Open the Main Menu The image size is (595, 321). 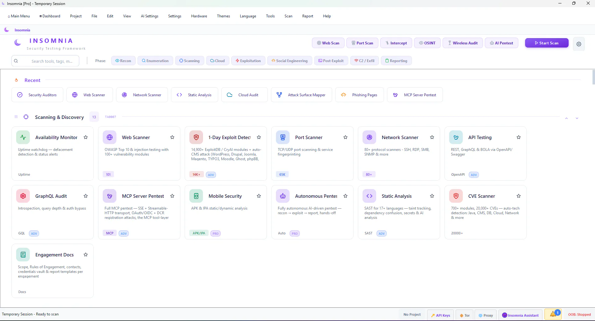[x=19, y=16]
